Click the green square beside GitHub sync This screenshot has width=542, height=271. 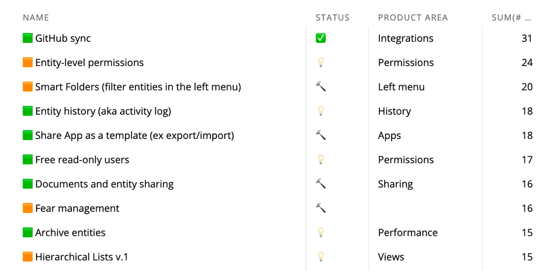pyautogui.click(x=28, y=38)
